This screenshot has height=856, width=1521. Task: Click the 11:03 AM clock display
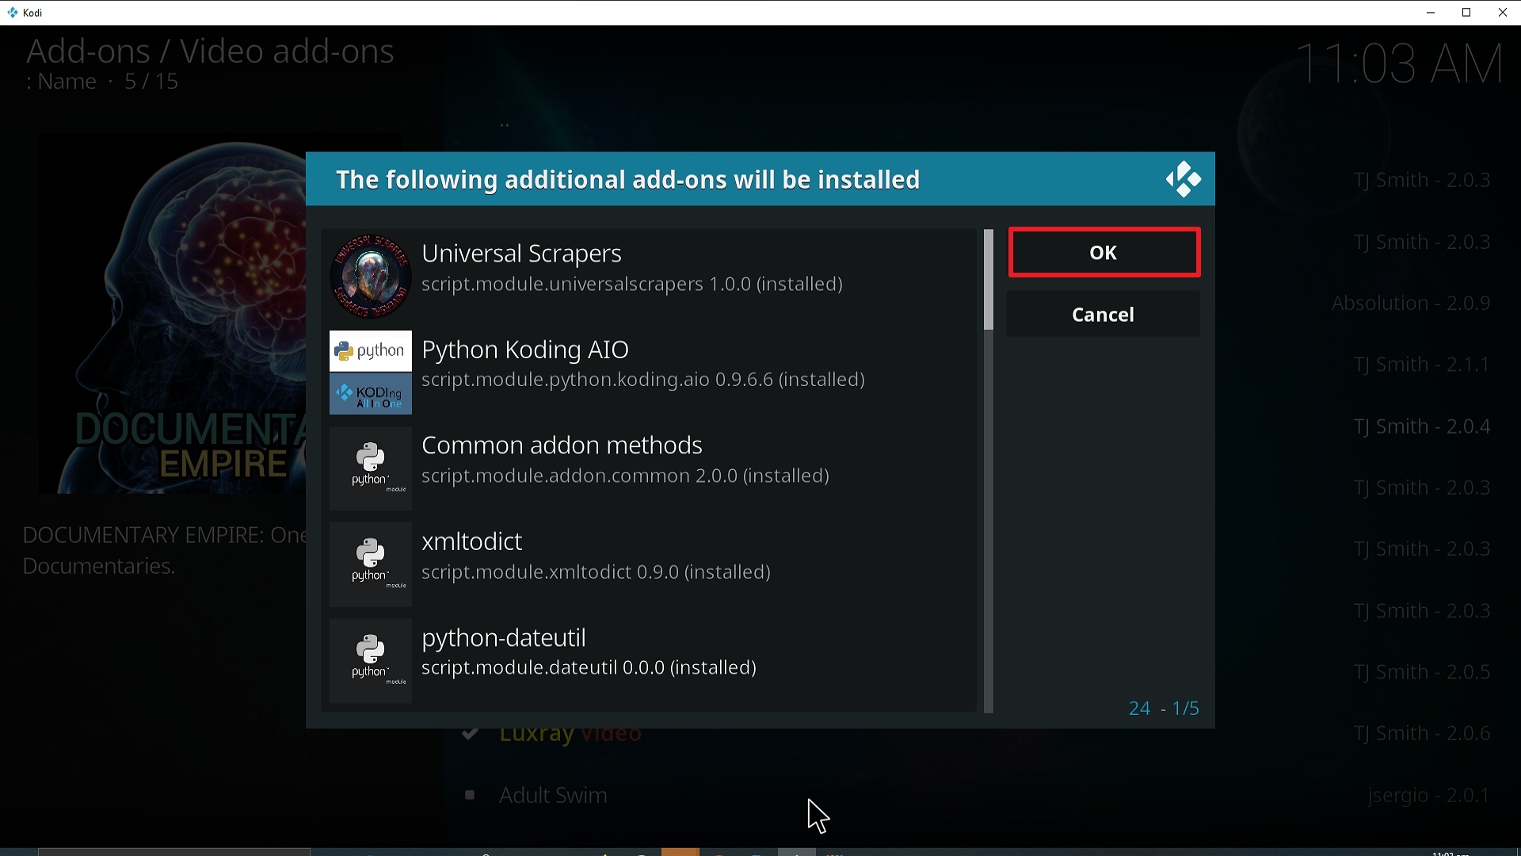tap(1401, 63)
